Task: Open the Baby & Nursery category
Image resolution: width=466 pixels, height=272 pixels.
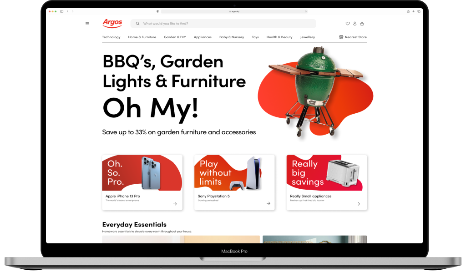Action: [x=232, y=37]
